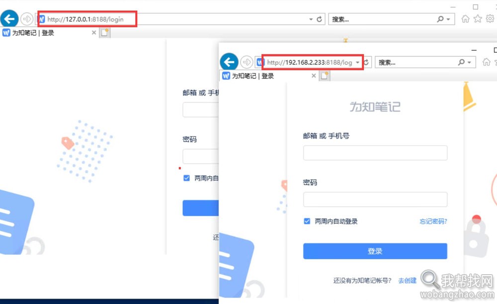Viewport: 497px width, 304px height.
Task: Open Tools gear in the 127.0.0.1 window
Action: pyautogui.click(x=490, y=19)
